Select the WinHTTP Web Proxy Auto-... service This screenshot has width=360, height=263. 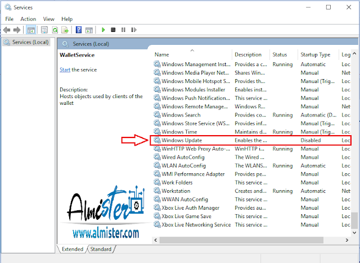click(x=196, y=149)
